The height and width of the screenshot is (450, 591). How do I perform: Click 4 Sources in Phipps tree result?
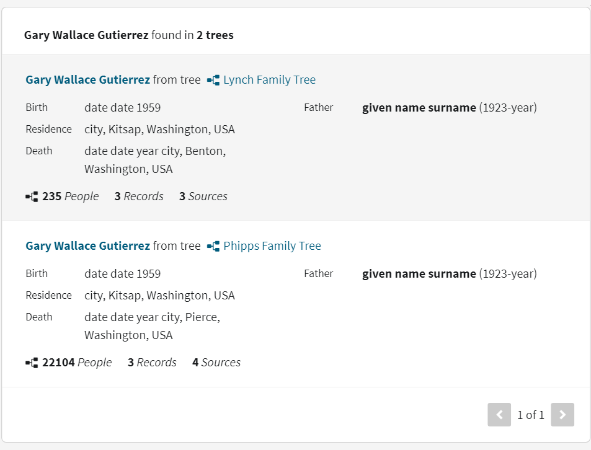(216, 363)
